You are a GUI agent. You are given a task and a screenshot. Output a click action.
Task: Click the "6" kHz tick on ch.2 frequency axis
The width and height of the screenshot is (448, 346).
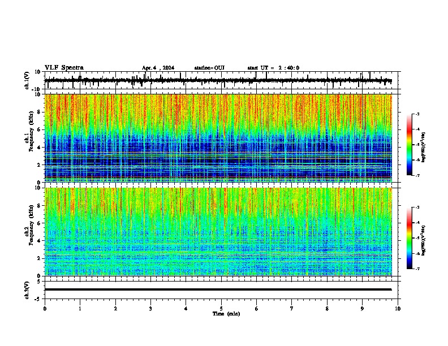tap(40, 223)
